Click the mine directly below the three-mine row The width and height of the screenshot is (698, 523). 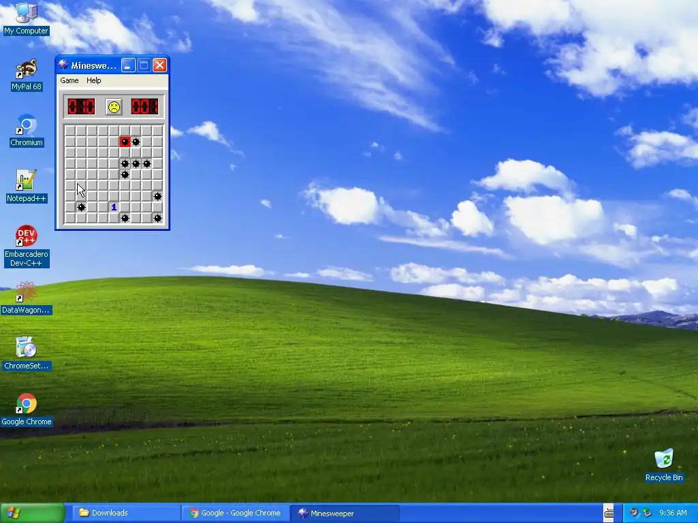[x=125, y=174]
